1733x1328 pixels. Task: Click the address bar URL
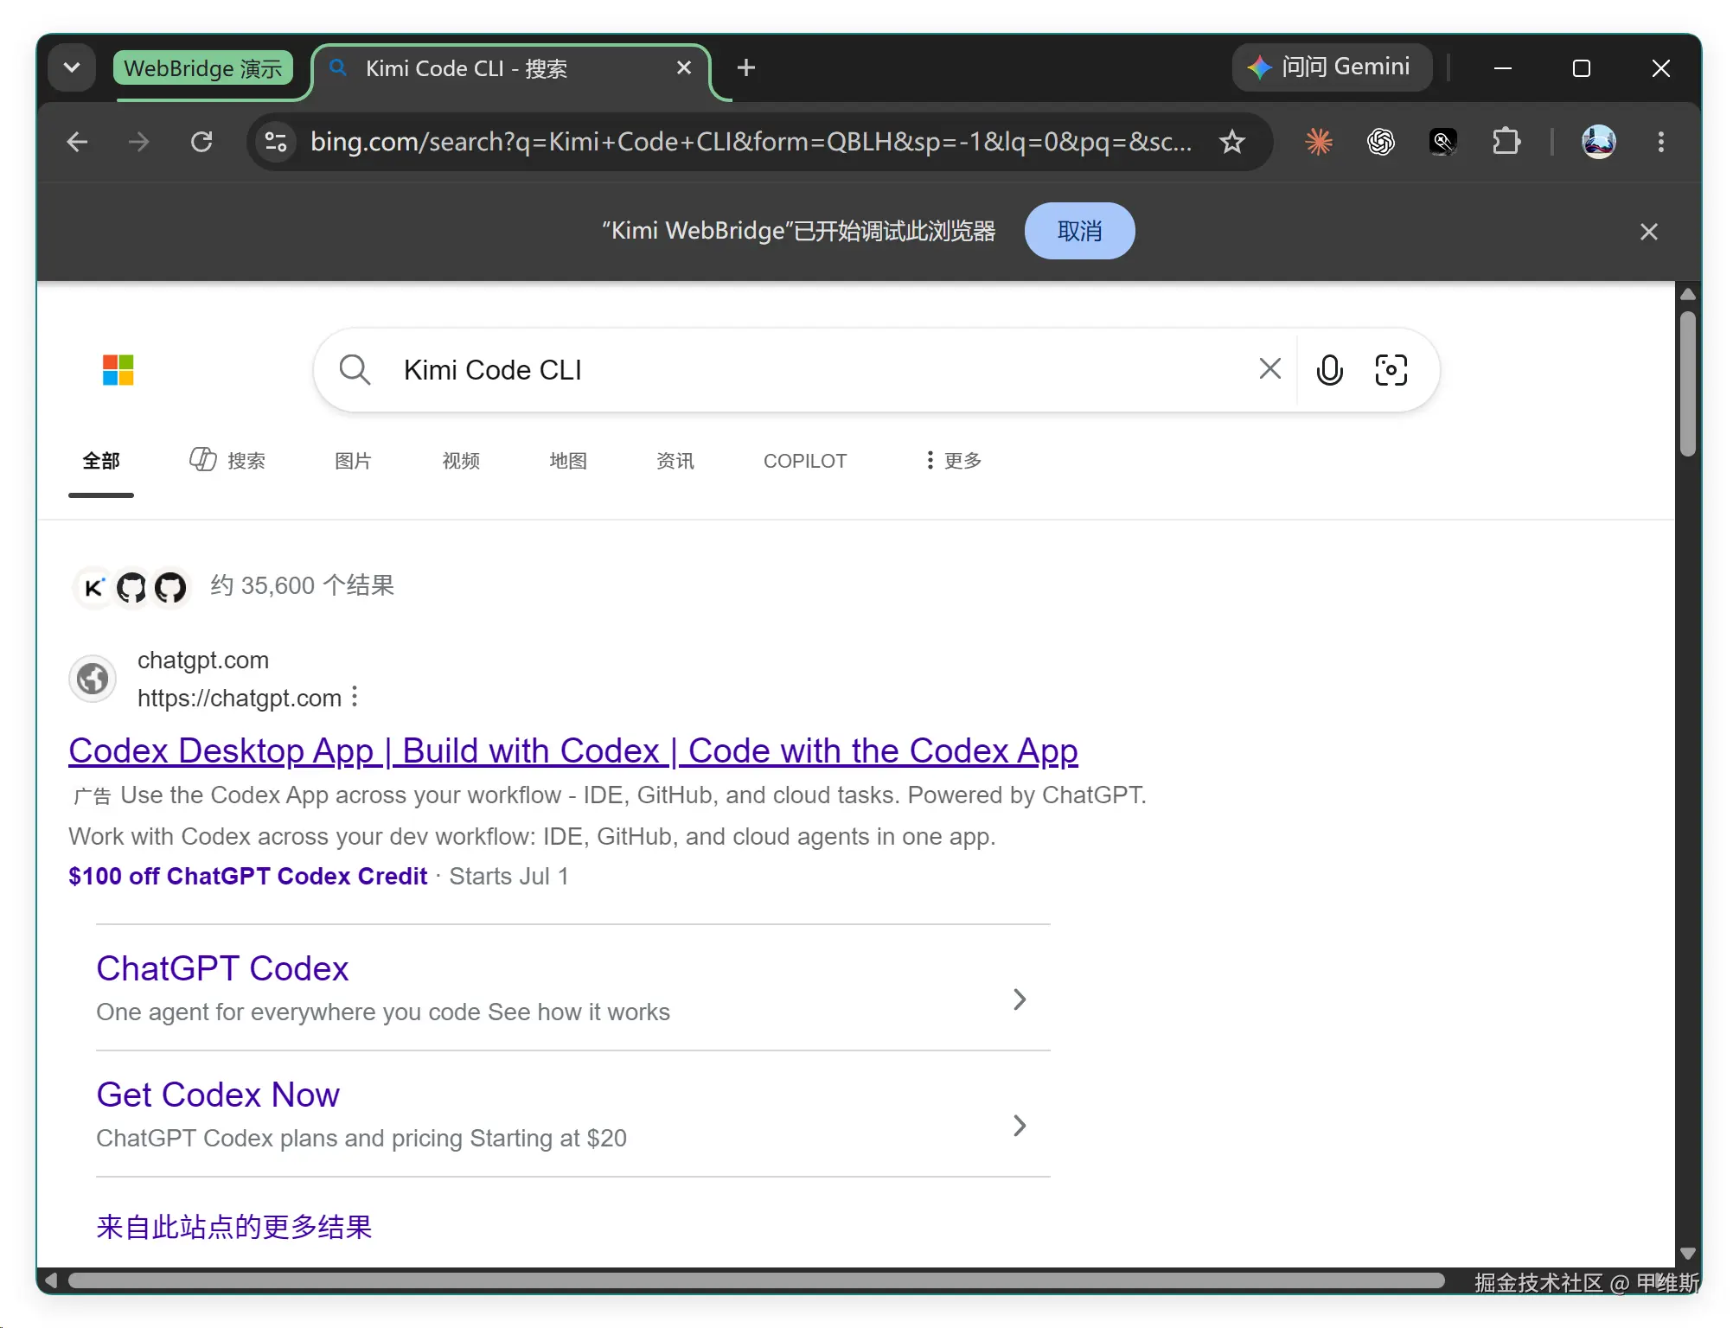coord(751,141)
